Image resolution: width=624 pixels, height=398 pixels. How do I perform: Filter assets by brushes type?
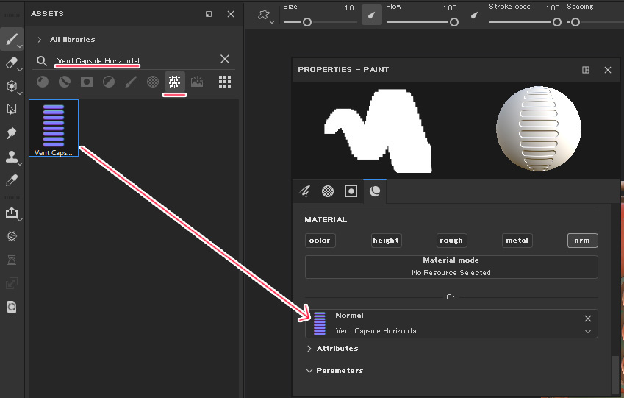click(130, 82)
